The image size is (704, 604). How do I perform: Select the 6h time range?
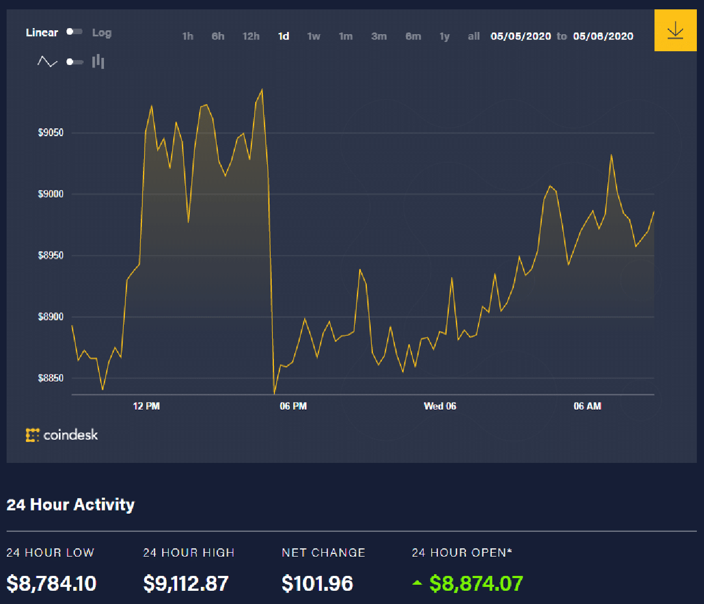pos(218,36)
